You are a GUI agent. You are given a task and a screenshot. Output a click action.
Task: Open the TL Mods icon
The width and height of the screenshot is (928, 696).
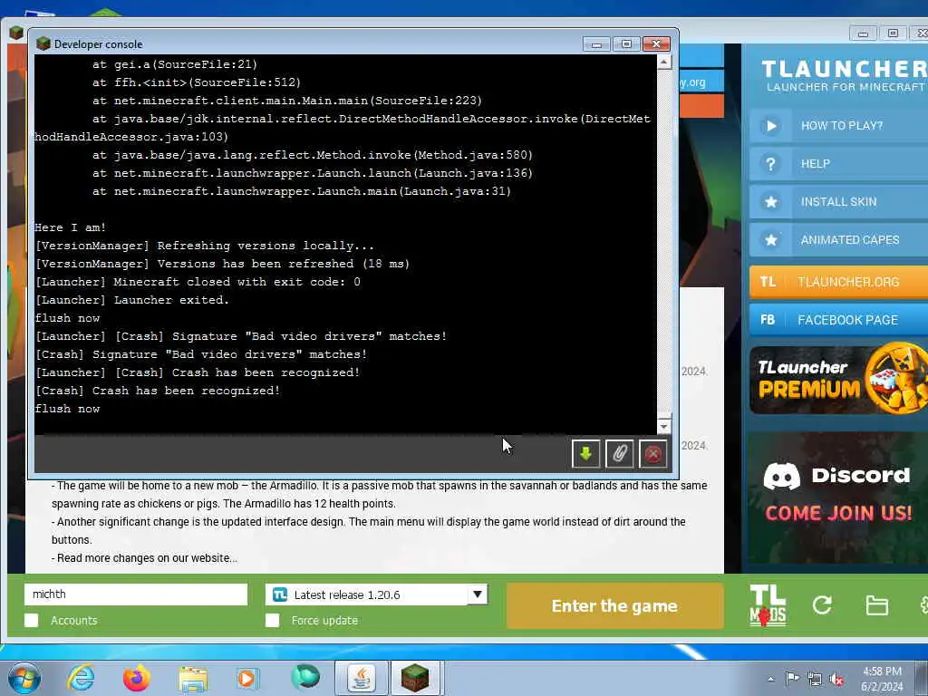click(x=768, y=605)
